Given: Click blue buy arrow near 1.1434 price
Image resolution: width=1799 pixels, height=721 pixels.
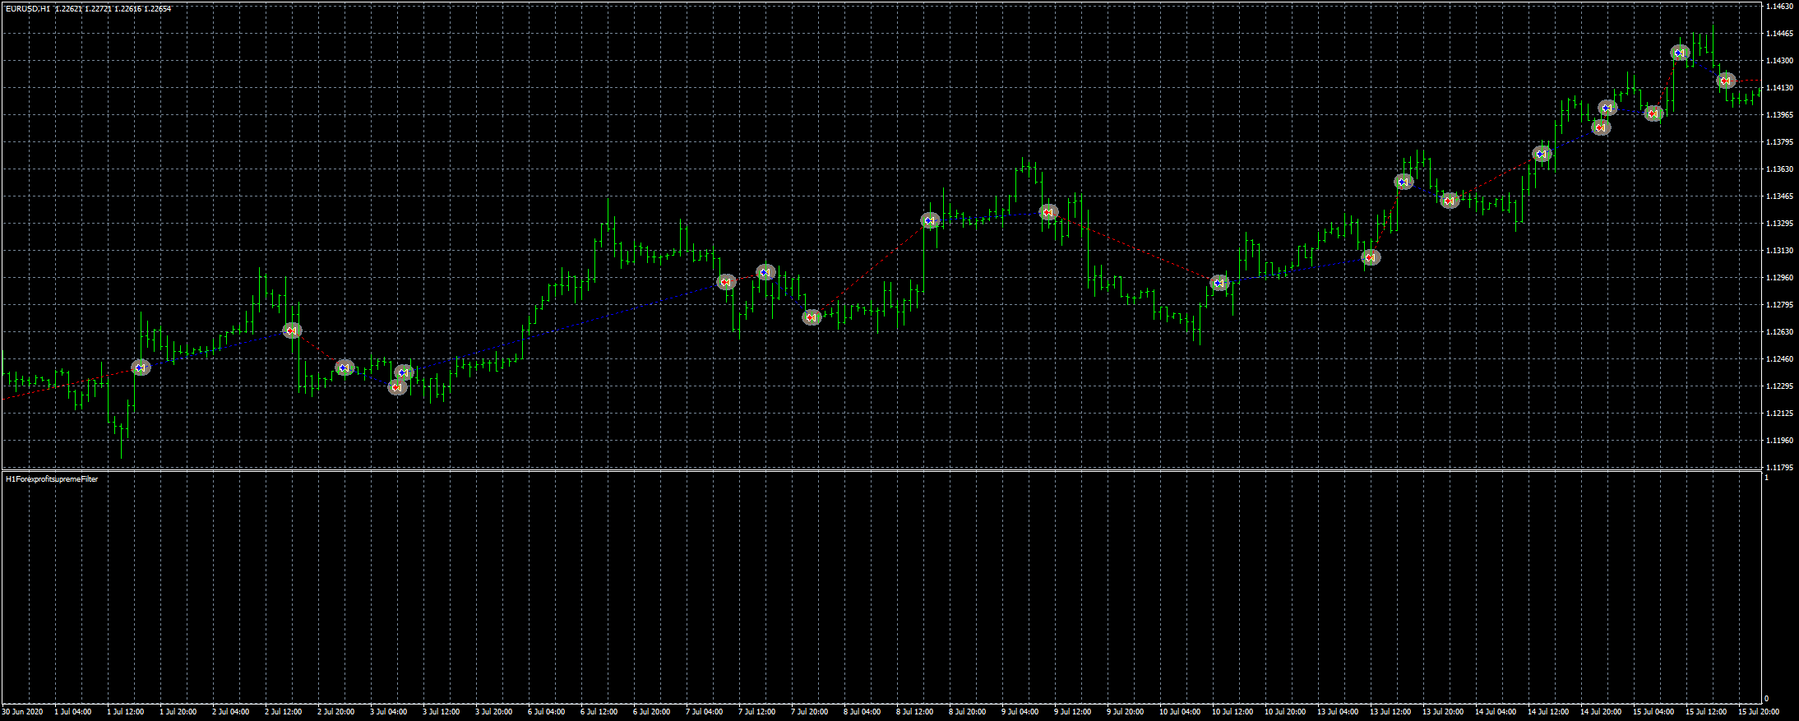Looking at the screenshot, I should click(1679, 53).
